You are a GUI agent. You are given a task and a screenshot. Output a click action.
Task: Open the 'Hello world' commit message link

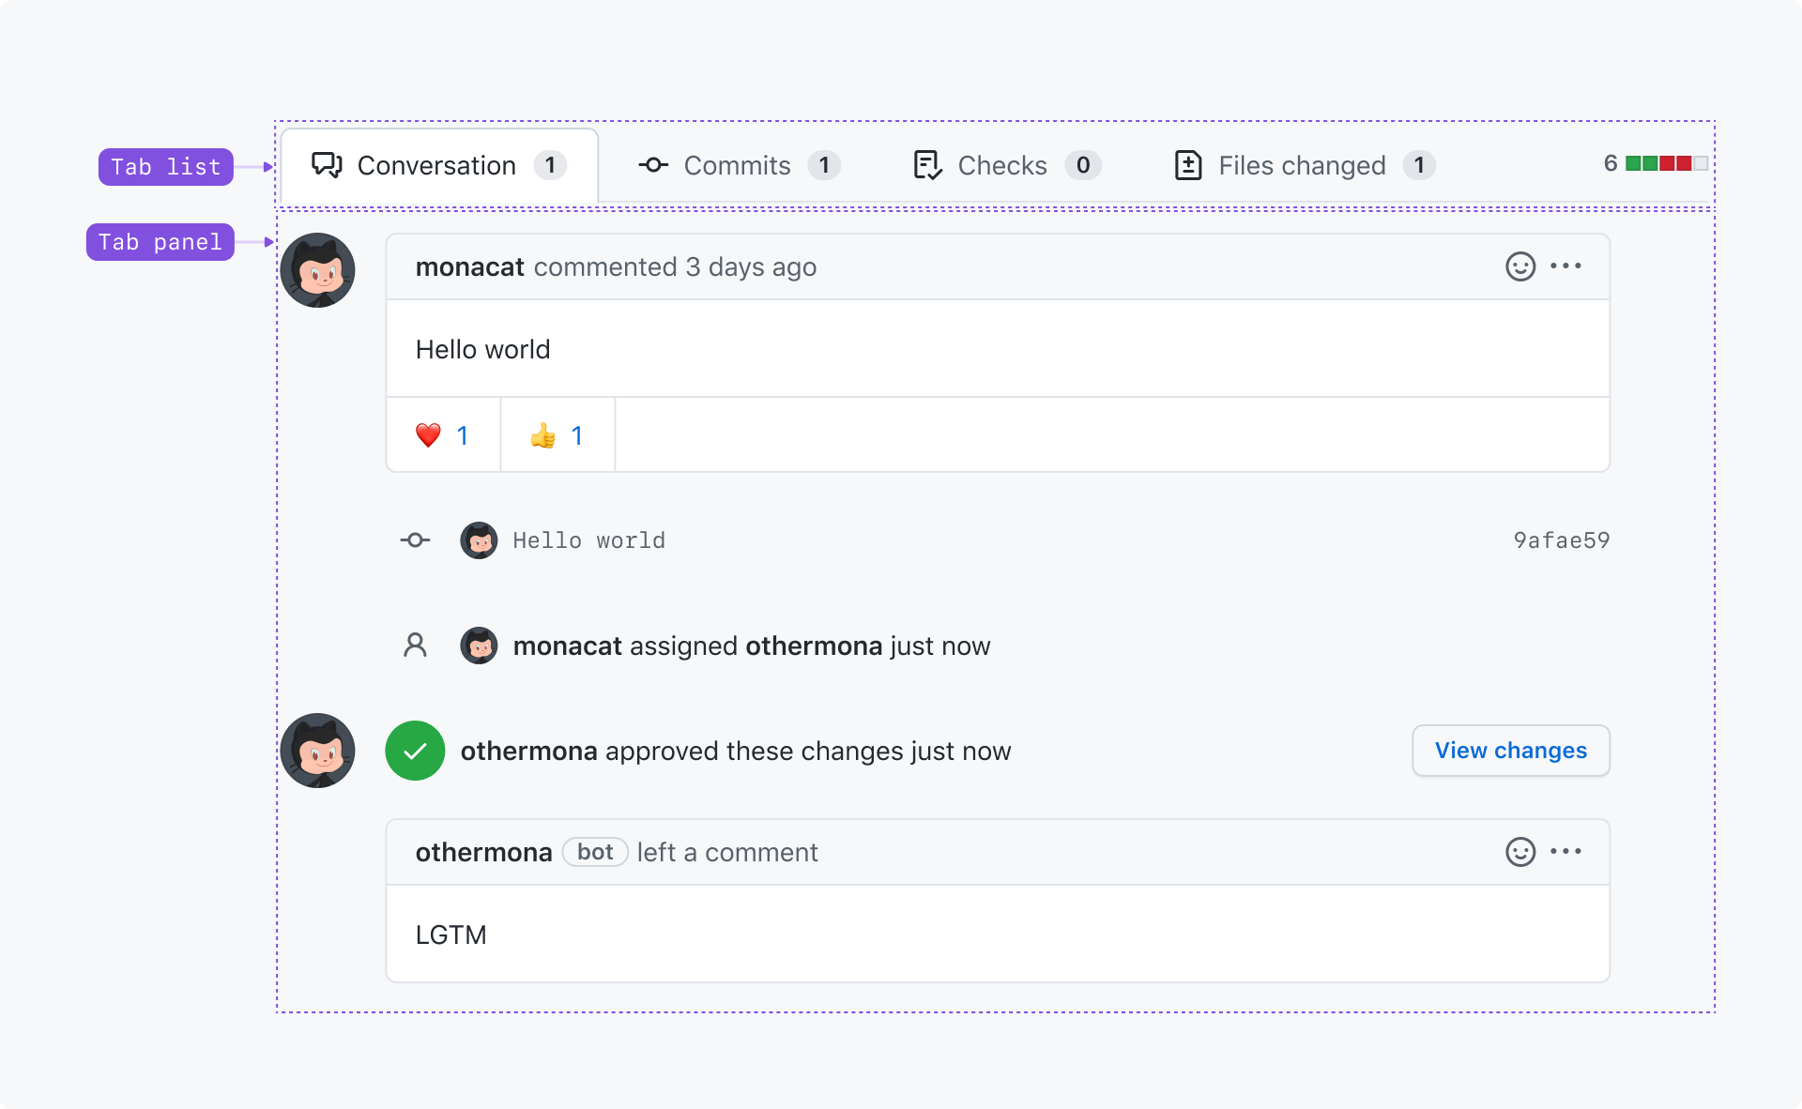(588, 540)
